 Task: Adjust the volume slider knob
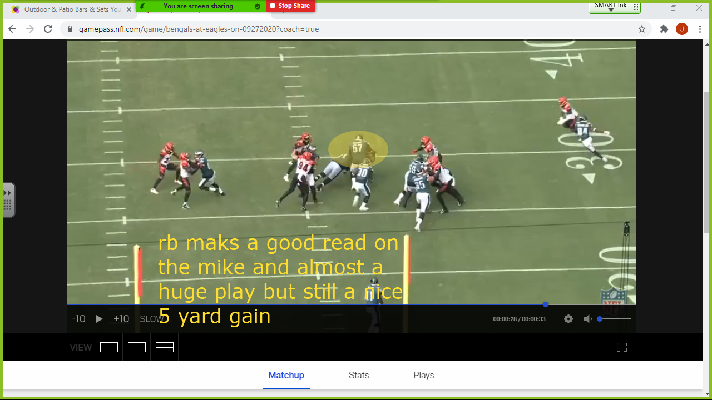(600, 318)
